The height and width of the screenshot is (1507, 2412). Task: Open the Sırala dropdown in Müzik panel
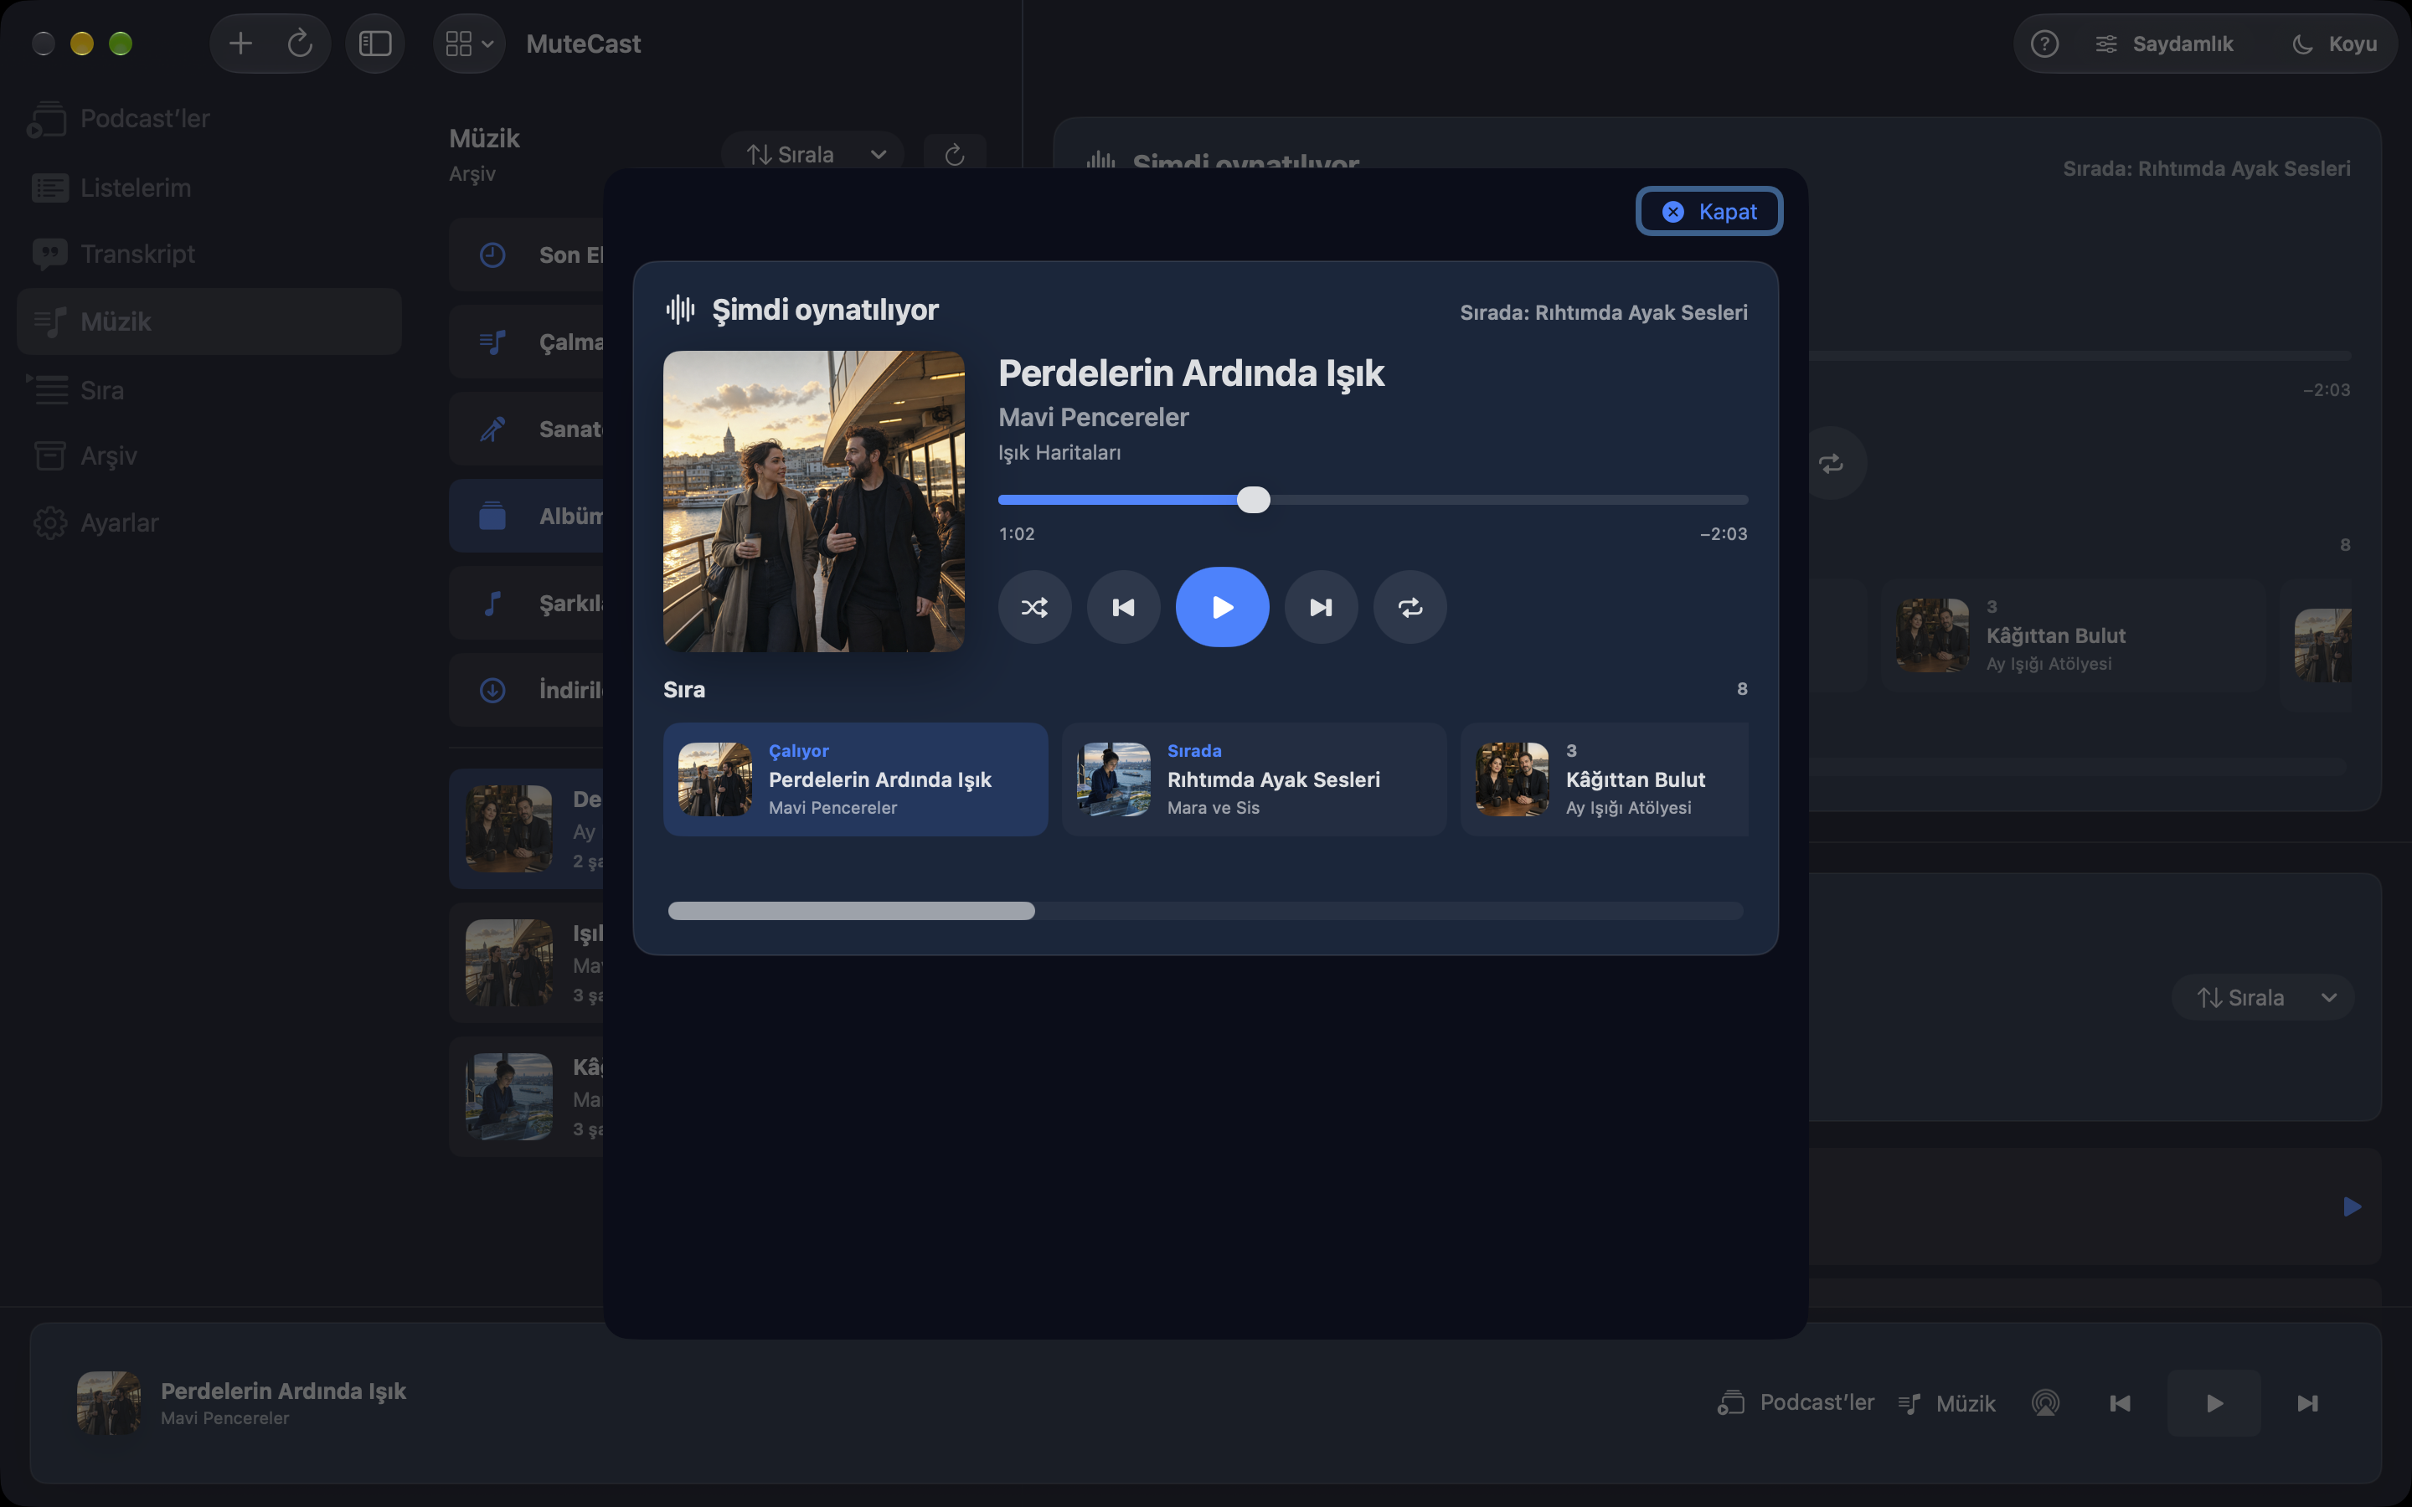point(813,155)
